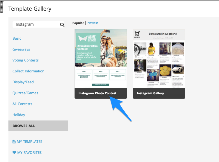Show the All Contests category
Screen dimensions: 219x162
[22, 104]
